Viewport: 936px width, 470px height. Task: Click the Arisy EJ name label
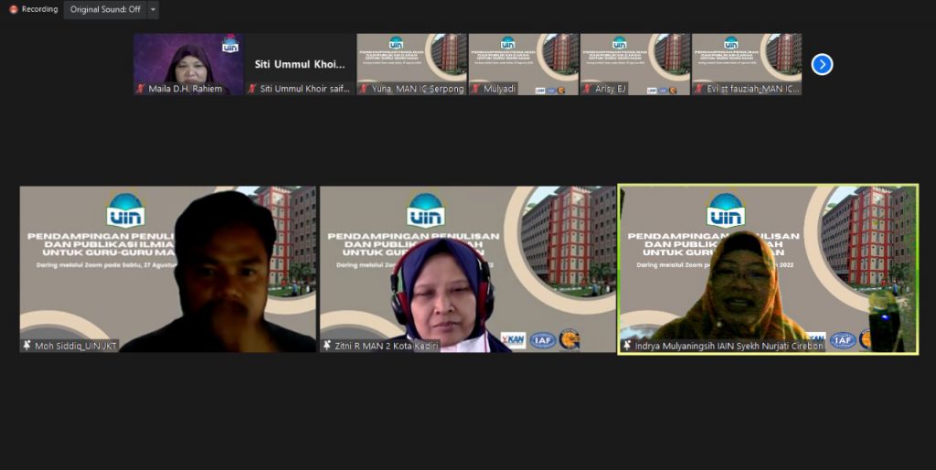coord(611,89)
